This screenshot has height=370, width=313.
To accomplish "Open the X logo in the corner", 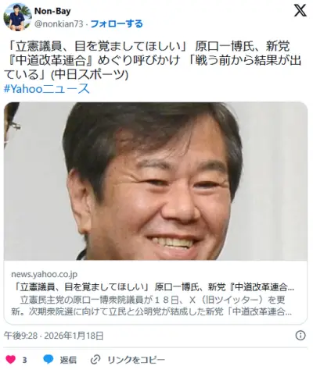I will tap(300, 11).
